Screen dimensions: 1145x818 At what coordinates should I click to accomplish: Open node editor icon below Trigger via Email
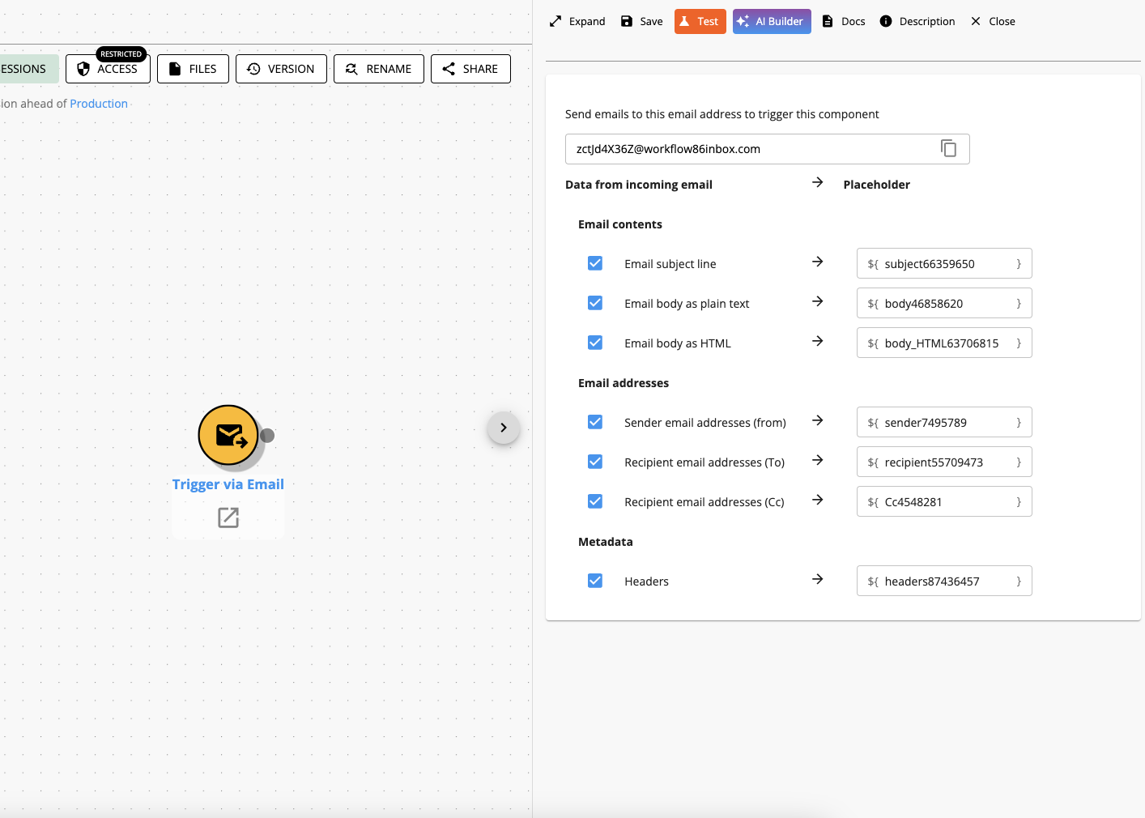pyautogui.click(x=228, y=518)
